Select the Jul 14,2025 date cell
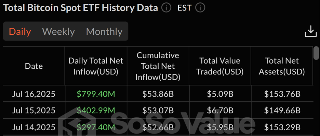Image resolution: width=320 pixels, height=136 pixels. tap(34, 127)
